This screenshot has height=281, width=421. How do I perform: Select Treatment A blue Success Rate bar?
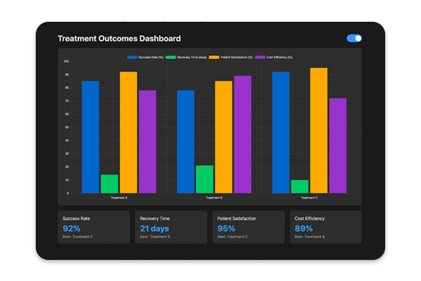click(91, 137)
